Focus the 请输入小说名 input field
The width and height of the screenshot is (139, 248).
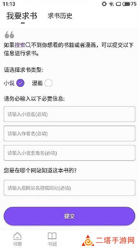[69, 114]
